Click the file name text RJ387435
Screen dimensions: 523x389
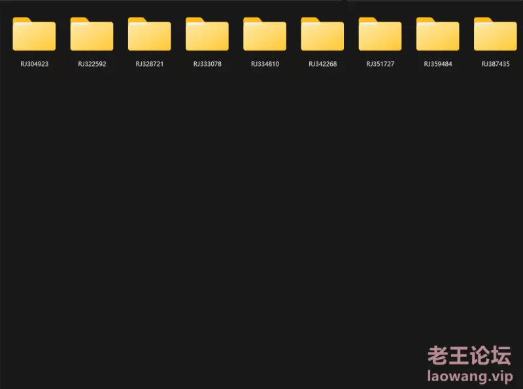(496, 64)
